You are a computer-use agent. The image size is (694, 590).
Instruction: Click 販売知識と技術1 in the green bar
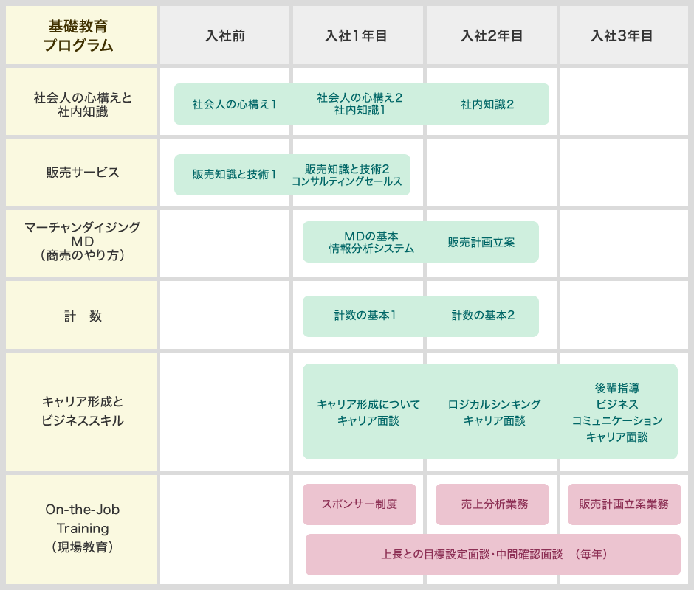pyautogui.click(x=234, y=175)
